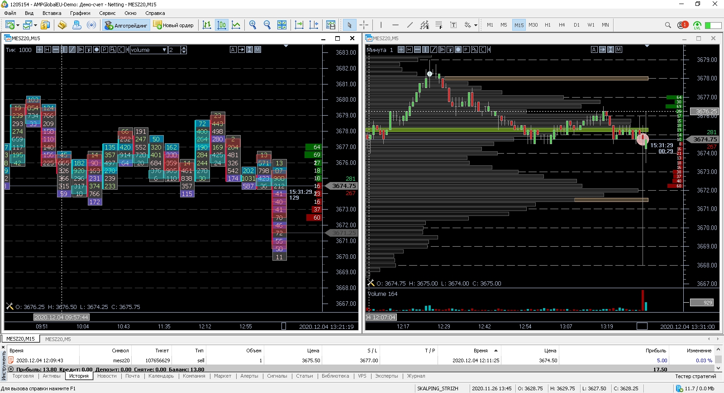Click the Market Watch dollar-coins icon
Image resolution: width=724 pixels, height=393 pixels.
point(45,25)
